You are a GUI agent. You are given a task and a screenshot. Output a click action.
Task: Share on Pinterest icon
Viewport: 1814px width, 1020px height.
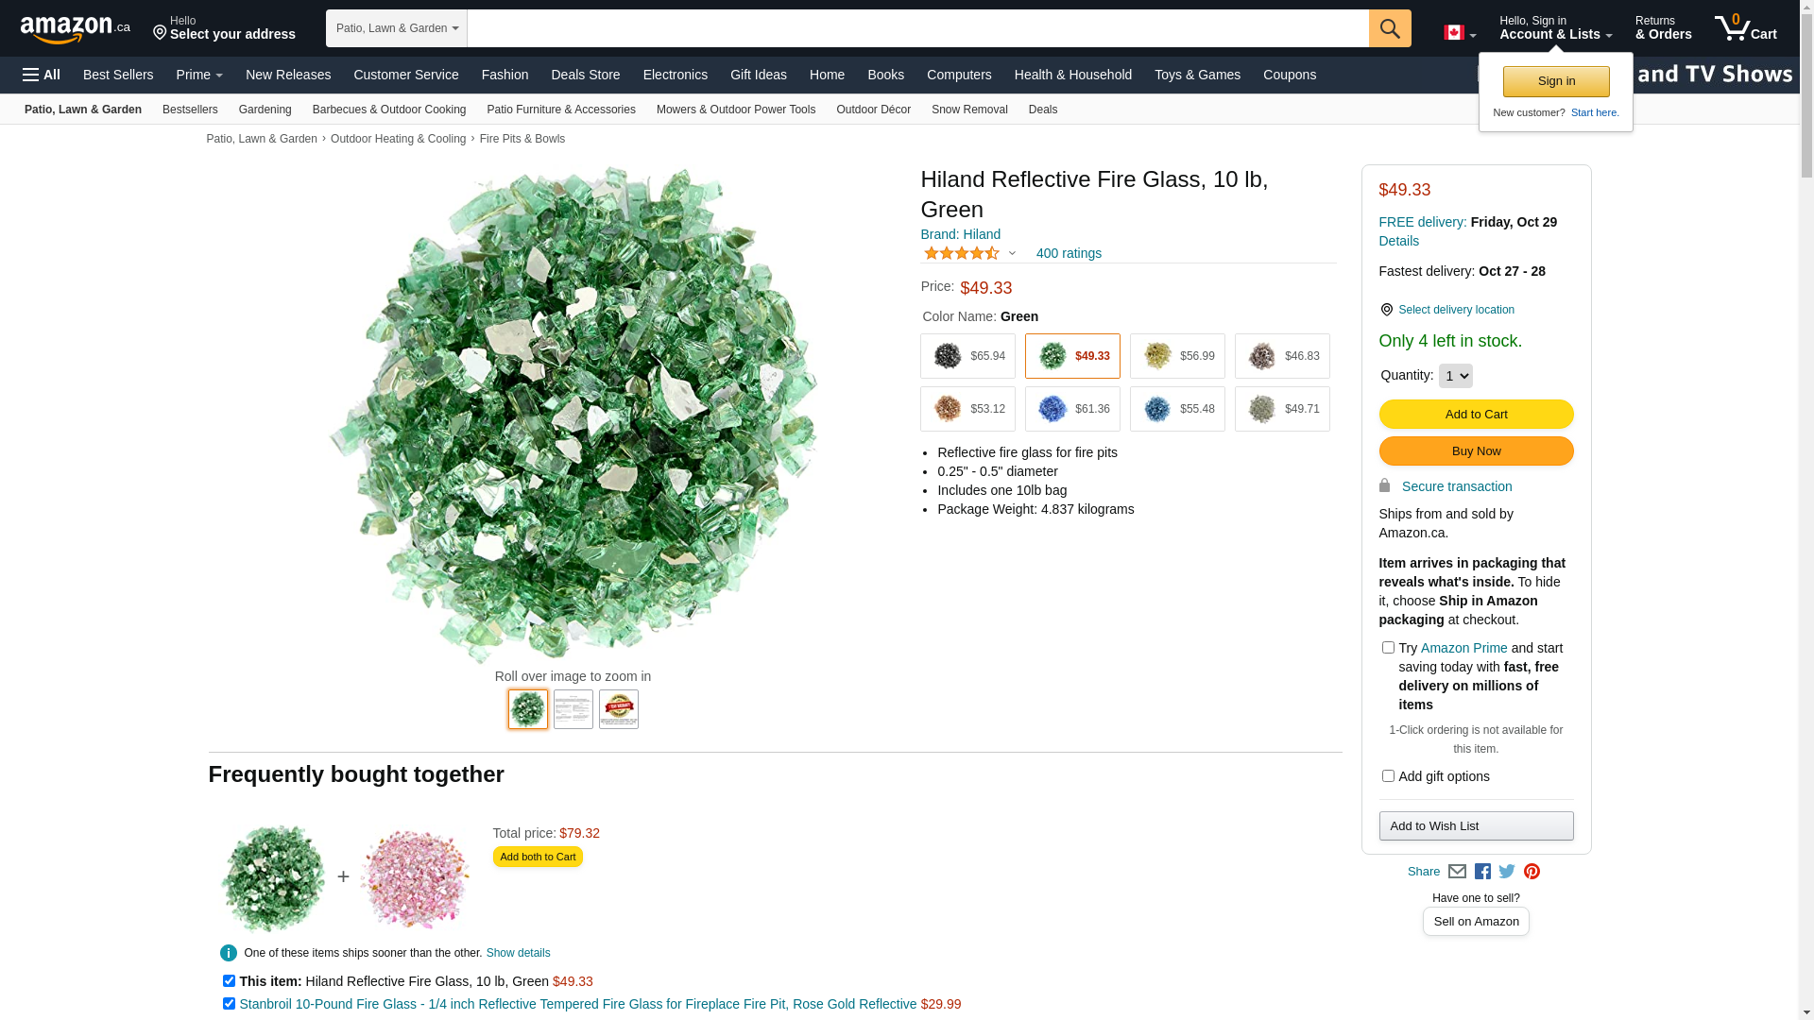[x=1532, y=872]
